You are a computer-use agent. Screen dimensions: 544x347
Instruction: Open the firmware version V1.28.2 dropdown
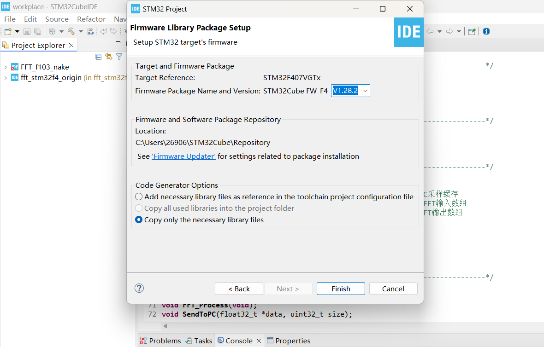click(x=365, y=91)
